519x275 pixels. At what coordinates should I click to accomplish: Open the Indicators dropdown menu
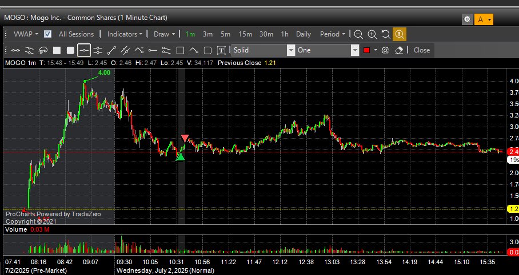[125, 34]
